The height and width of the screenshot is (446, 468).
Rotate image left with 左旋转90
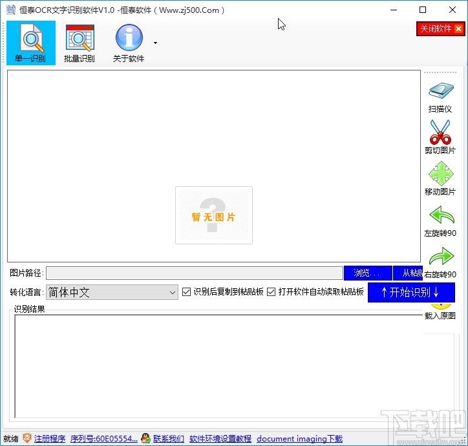pyautogui.click(x=440, y=221)
